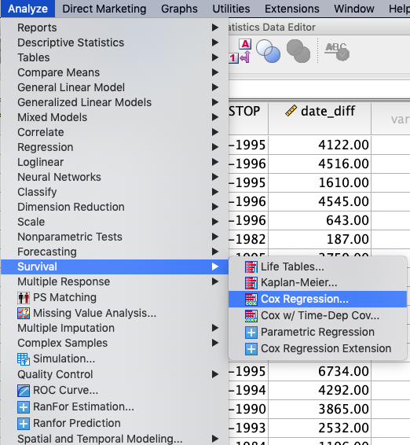Click the Life Tables icon
This screenshot has height=445, width=410.
point(251,267)
